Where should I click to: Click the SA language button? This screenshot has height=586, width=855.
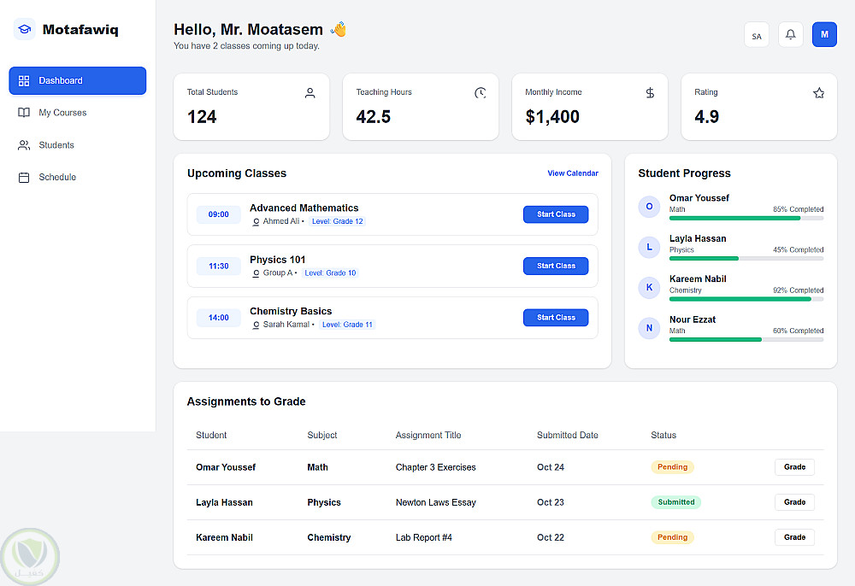[757, 36]
